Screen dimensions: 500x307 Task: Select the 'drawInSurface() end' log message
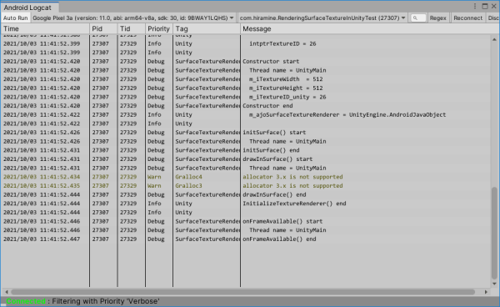pos(274,194)
